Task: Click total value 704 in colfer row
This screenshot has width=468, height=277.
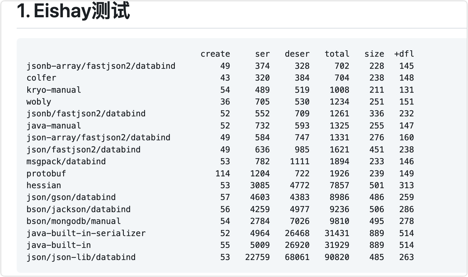Action: [x=342, y=78]
